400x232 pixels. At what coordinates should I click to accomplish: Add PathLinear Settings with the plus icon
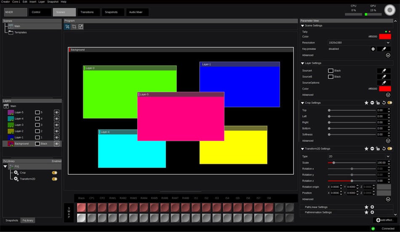pos(372,207)
